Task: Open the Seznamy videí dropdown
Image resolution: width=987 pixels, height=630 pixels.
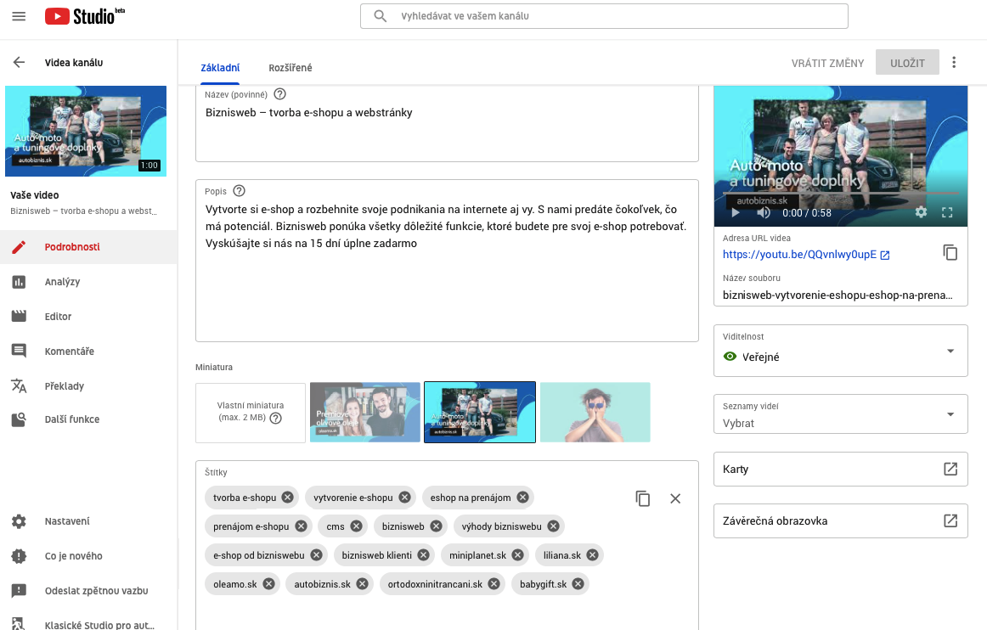Action: [x=950, y=414]
